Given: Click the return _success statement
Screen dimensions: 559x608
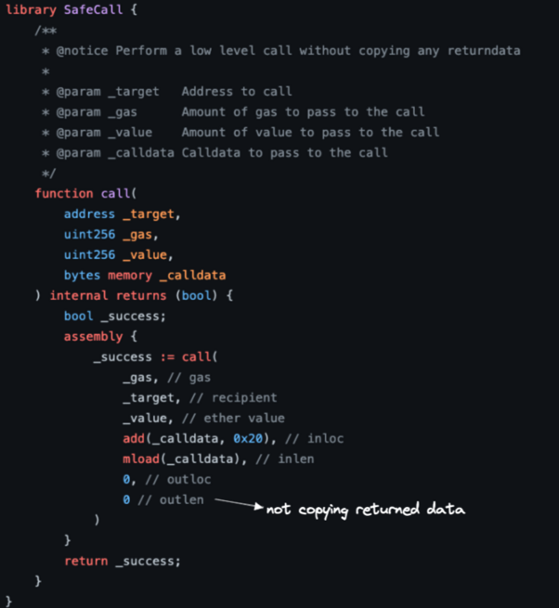Looking at the screenshot, I should pyautogui.click(x=123, y=561).
